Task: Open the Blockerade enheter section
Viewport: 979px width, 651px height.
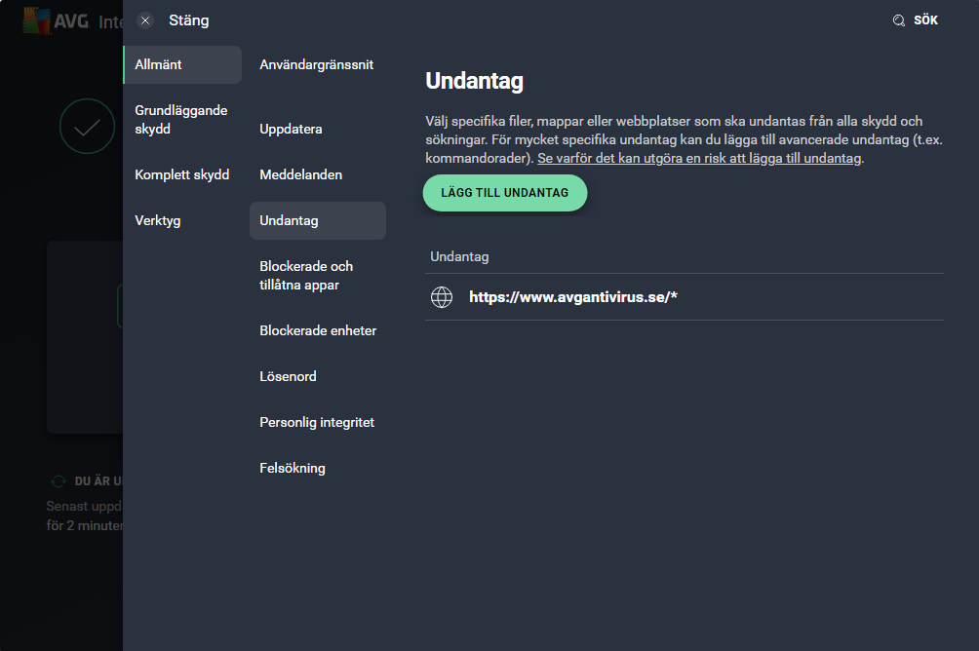Action: tap(318, 330)
